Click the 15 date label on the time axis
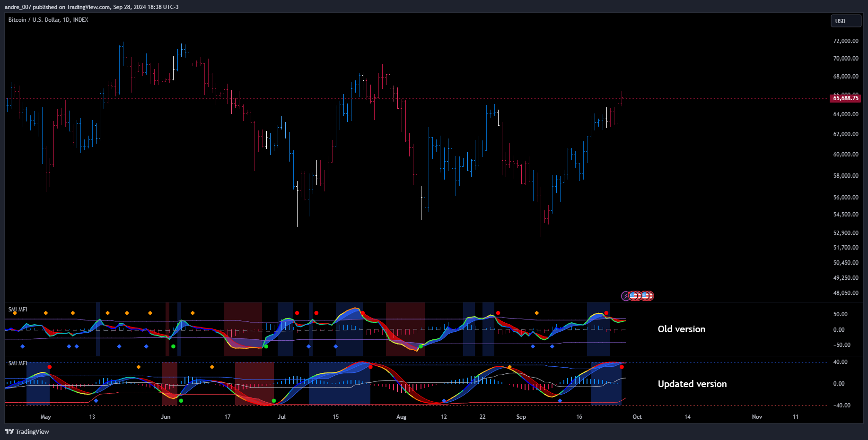This screenshot has height=440, width=868. coord(336,417)
